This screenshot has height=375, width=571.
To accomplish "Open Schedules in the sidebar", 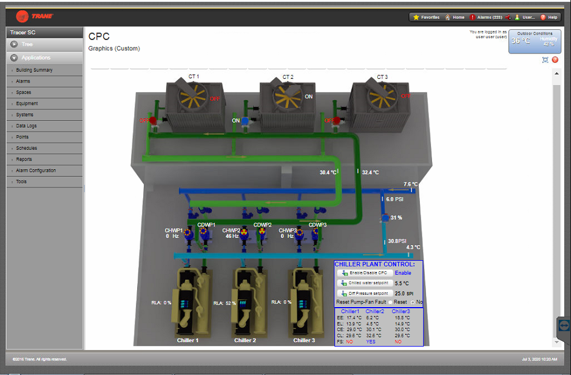I will 44,148.
